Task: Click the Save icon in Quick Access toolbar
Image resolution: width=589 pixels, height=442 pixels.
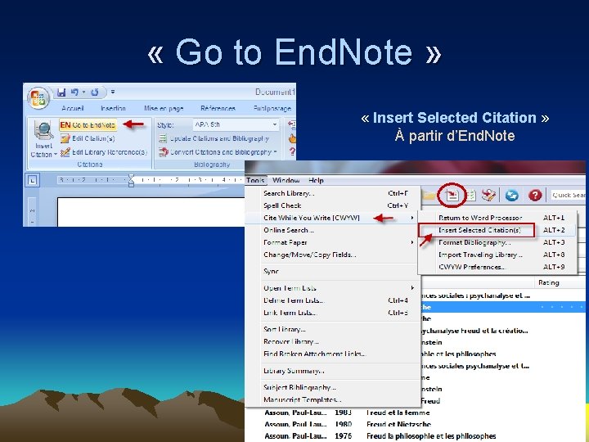Action: [61, 92]
